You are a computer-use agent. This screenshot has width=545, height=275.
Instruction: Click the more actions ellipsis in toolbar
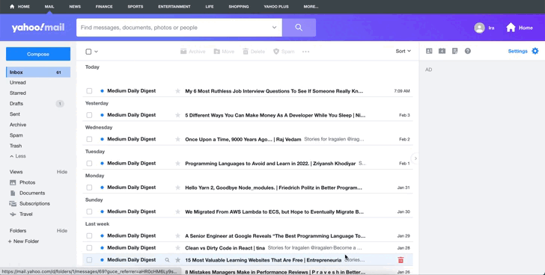tap(306, 52)
